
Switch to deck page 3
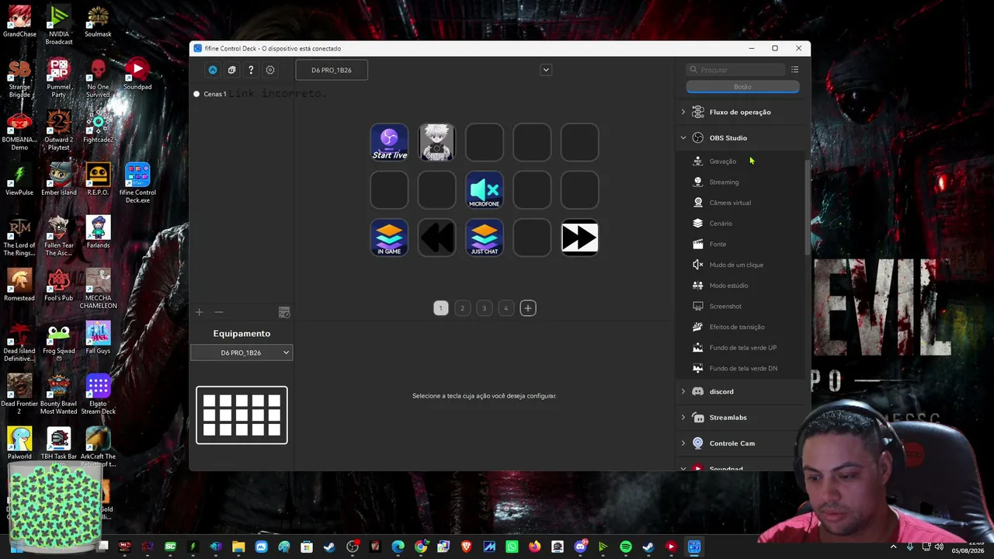pyautogui.click(x=484, y=308)
